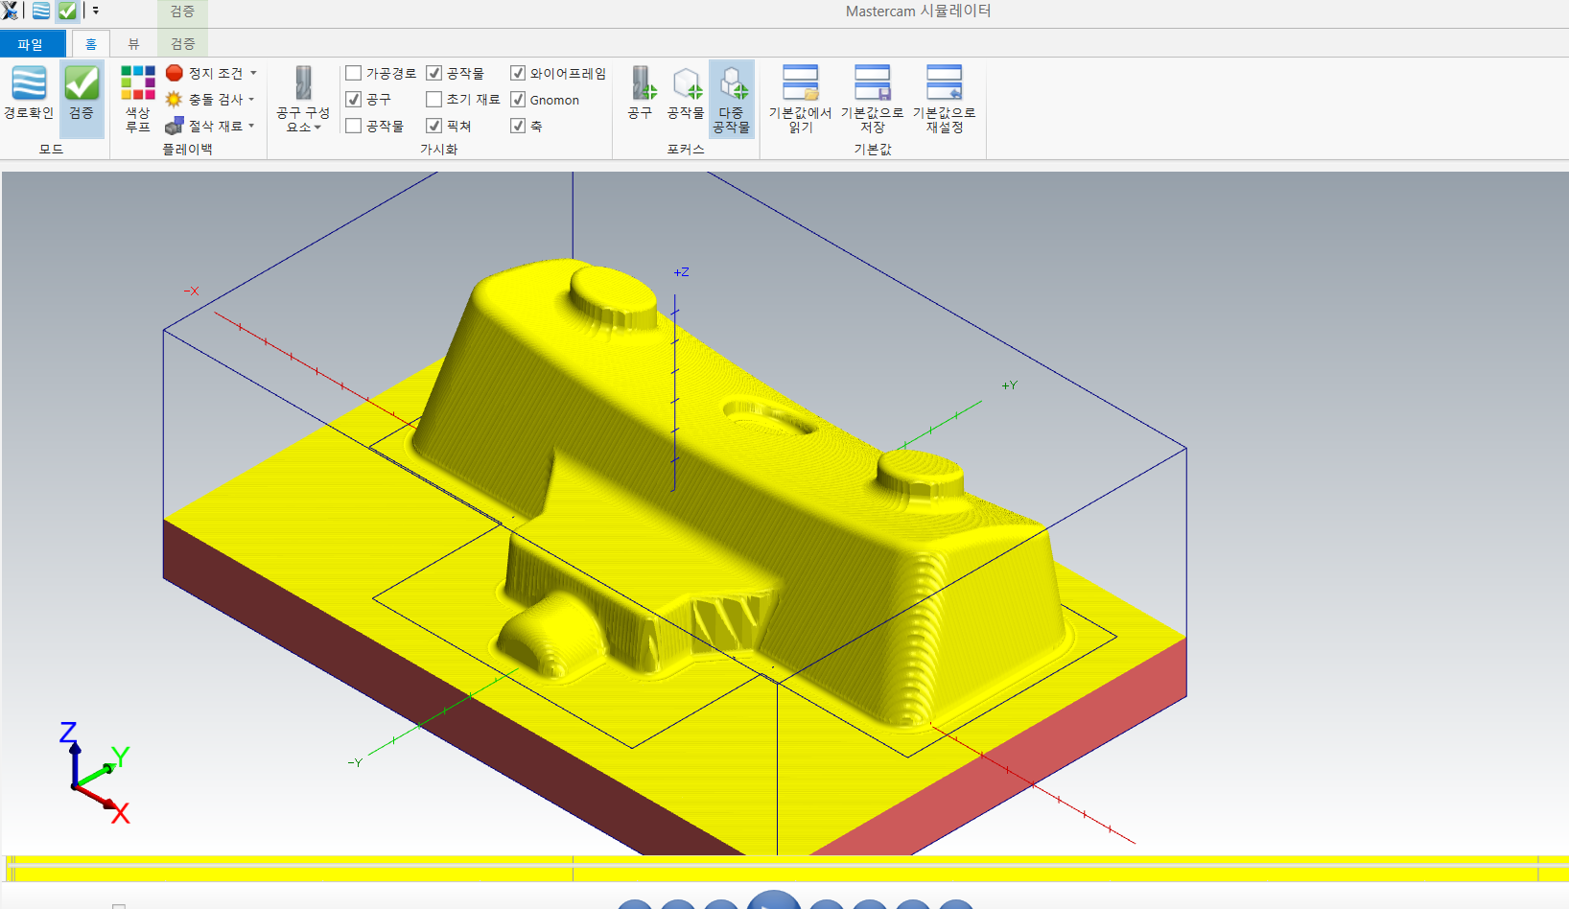Image resolution: width=1569 pixels, height=909 pixels.
Task: Uncheck 축 axes checkbox
Action: pyautogui.click(x=518, y=126)
